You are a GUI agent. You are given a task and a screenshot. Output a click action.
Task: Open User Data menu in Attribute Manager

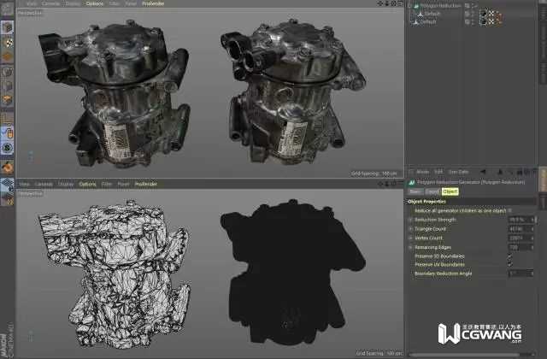458,172
